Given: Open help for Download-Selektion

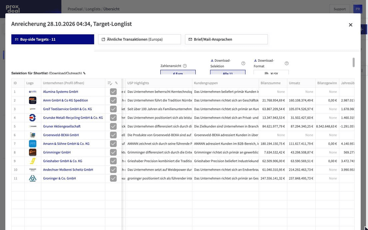Looking at the screenshot, I should click(x=243, y=63).
